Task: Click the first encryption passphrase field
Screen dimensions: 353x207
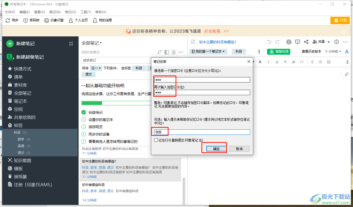Action: tap(202, 80)
